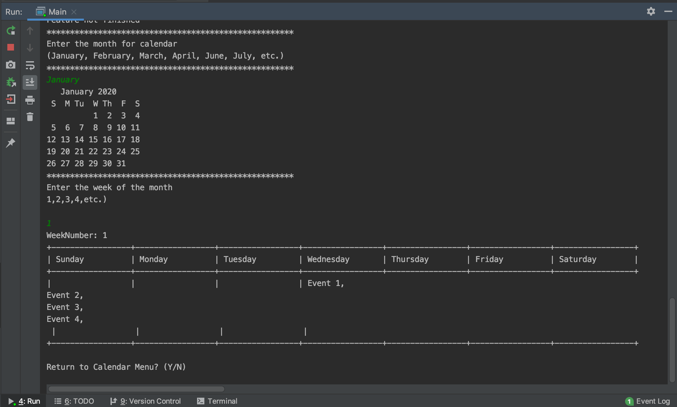Screen dimensions: 677x407
Task: Dump threads with camera icon
Action: tap(11, 65)
